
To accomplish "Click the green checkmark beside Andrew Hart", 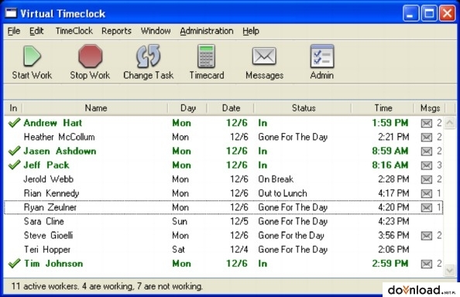I will 14,123.
